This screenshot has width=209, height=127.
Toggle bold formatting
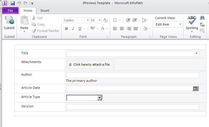(66, 28)
